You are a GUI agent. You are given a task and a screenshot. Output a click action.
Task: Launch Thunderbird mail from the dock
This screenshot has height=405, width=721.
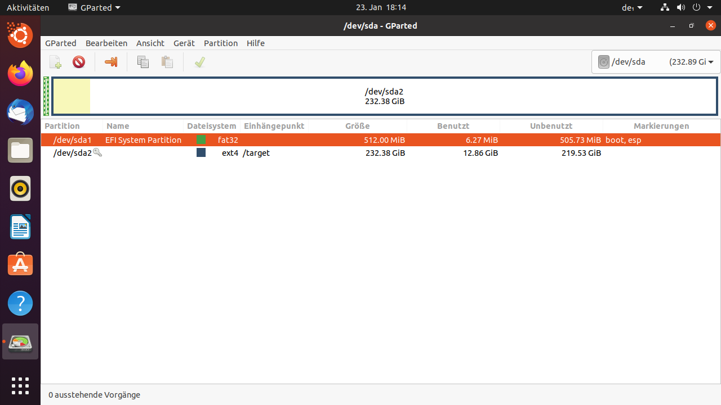(20, 112)
